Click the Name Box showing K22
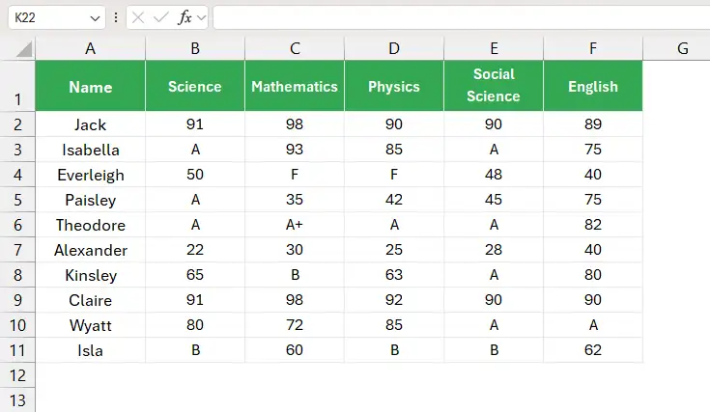 point(57,17)
